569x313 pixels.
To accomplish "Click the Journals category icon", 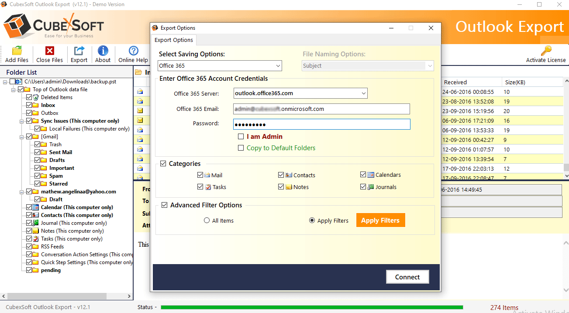I will point(371,187).
